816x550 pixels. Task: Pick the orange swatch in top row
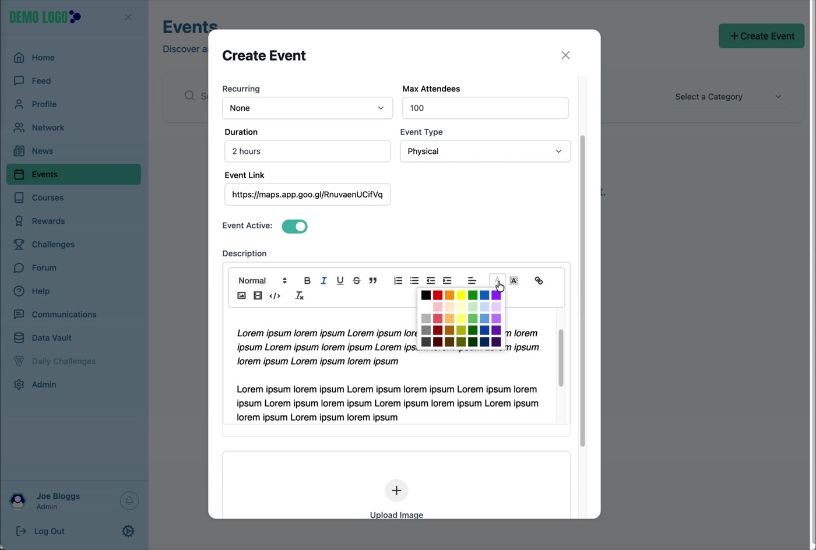[449, 295]
